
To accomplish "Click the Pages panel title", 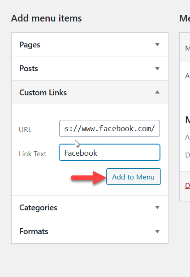I will click(30, 45).
